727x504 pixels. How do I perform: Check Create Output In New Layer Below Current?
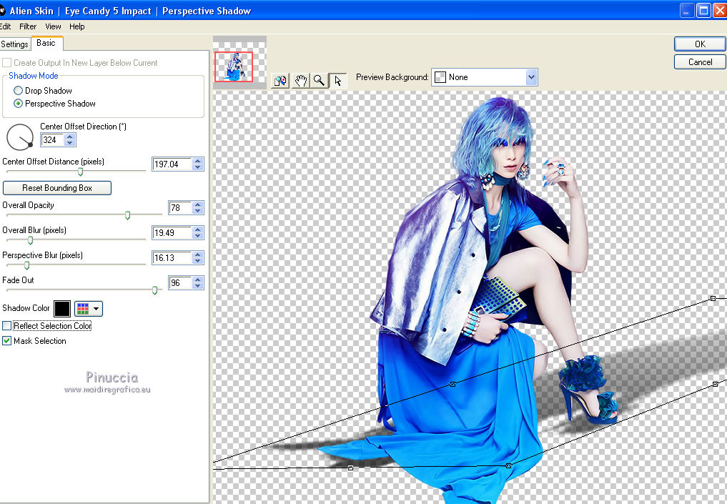(6, 63)
